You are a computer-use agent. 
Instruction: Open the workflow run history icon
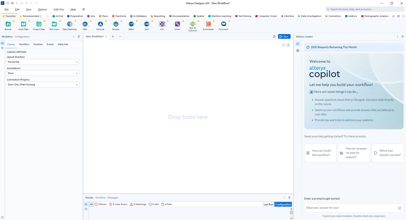pyautogui.click(x=274, y=37)
